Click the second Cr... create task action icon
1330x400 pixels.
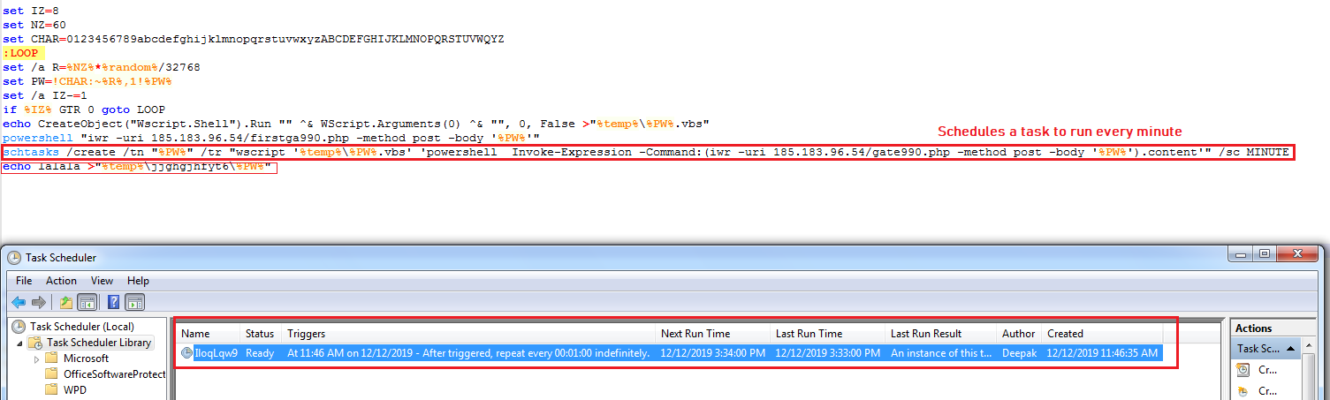[x=1244, y=390]
